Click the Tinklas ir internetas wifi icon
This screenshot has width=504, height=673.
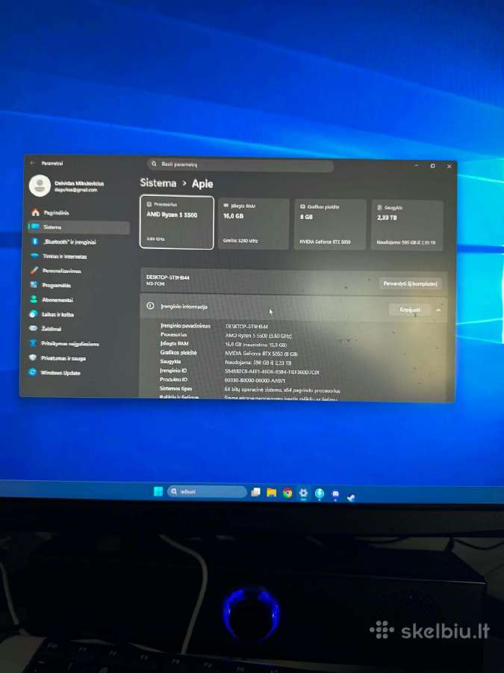[34, 256]
